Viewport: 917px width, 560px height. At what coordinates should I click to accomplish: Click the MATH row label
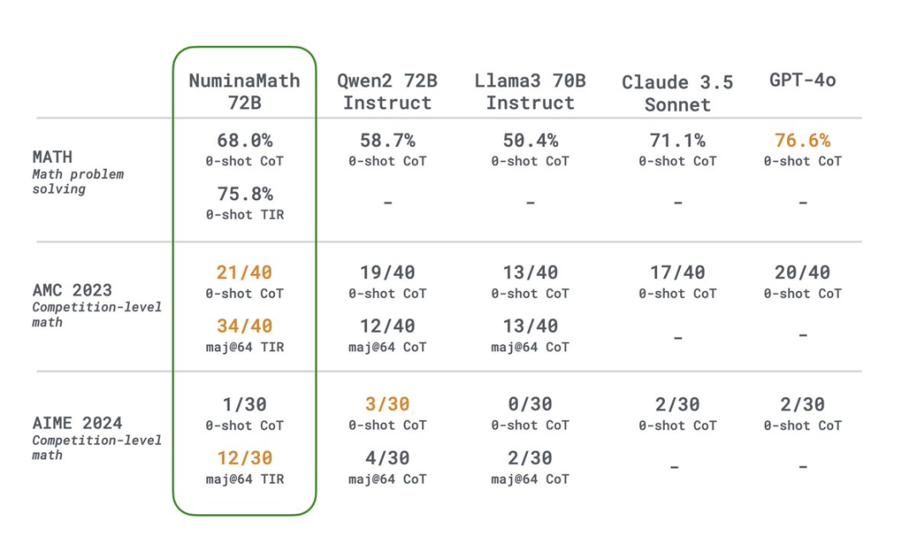(53, 157)
